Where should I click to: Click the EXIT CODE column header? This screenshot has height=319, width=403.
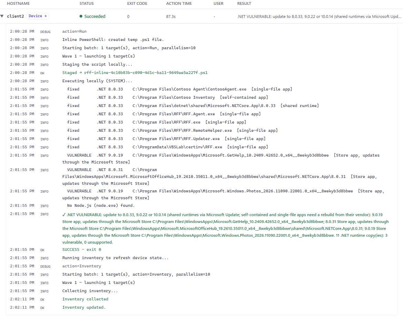tap(137, 3)
